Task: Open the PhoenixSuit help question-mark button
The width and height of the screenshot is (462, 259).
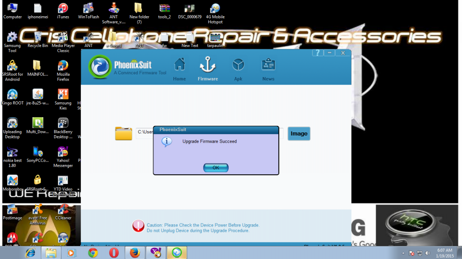Action: click(x=318, y=53)
